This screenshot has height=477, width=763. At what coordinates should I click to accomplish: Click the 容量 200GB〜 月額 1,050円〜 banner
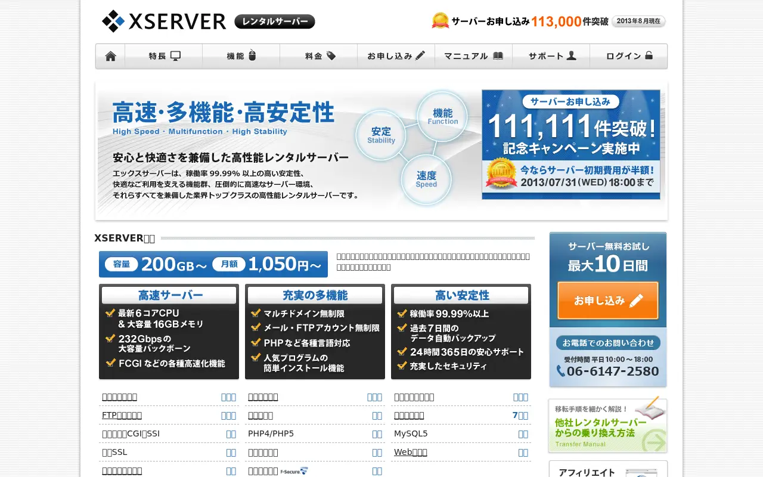click(213, 264)
